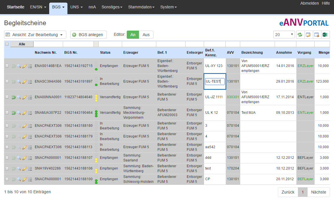The width and height of the screenshot is (334, 199).
Task: Select checkbox of the SNH19V402286 row
Action: (7, 168)
